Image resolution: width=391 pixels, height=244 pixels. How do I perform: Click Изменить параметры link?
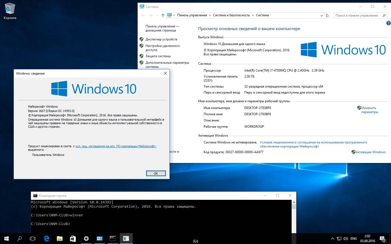370,110
